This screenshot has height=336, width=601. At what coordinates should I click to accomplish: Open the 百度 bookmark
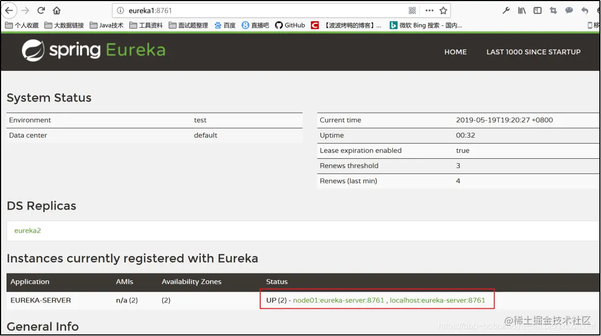pos(225,25)
